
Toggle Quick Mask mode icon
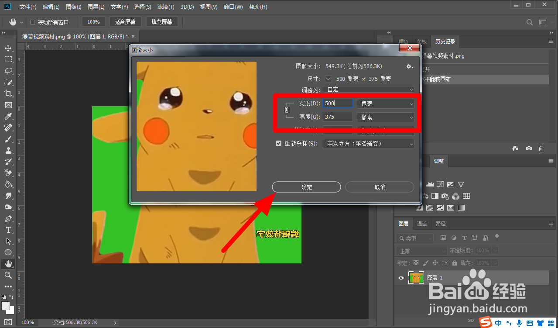pos(8,322)
